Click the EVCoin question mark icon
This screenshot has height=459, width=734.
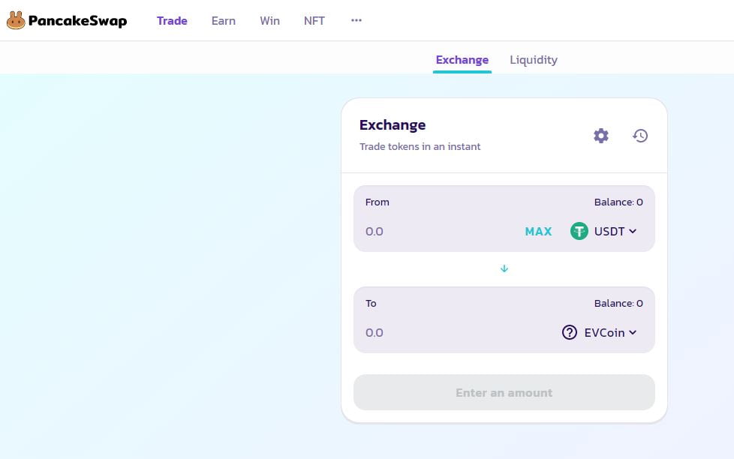coord(570,332)
